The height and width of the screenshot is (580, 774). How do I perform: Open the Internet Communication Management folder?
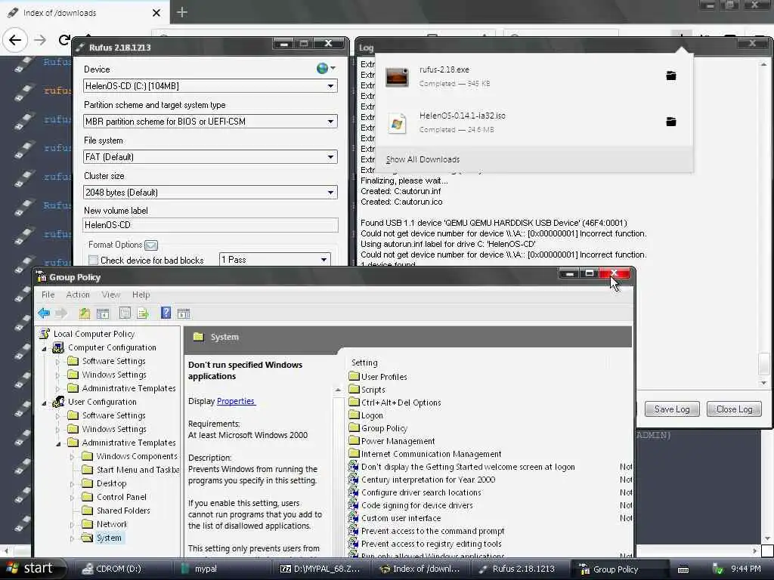pyautogui.click(x=431, y=454)
